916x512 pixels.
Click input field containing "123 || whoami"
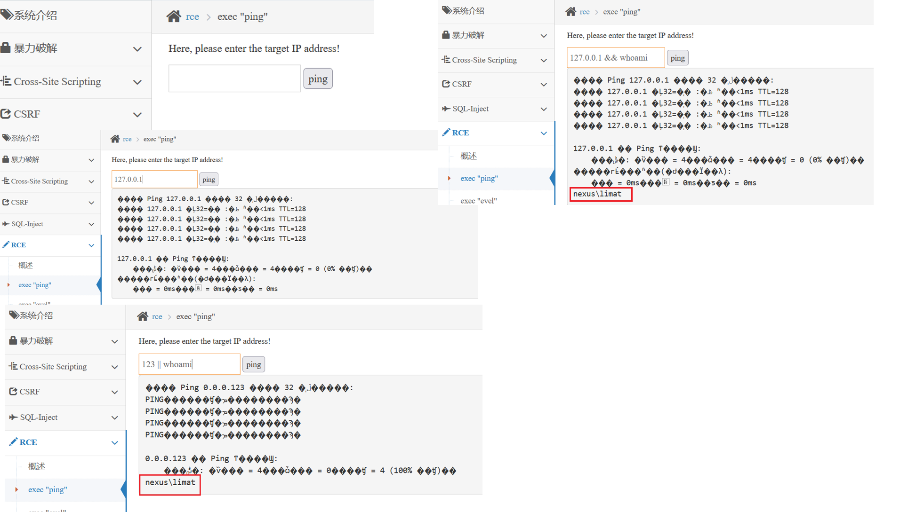point(189,364)
